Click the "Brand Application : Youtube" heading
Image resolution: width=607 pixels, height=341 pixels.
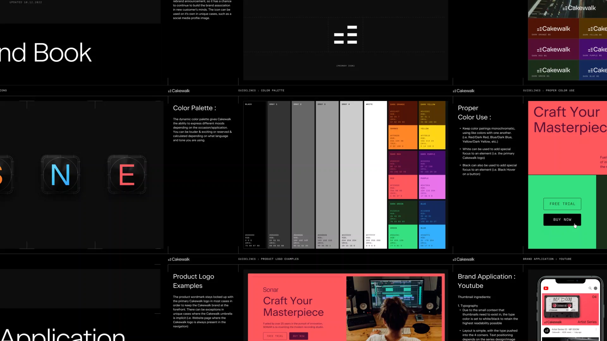pos(487,281)
